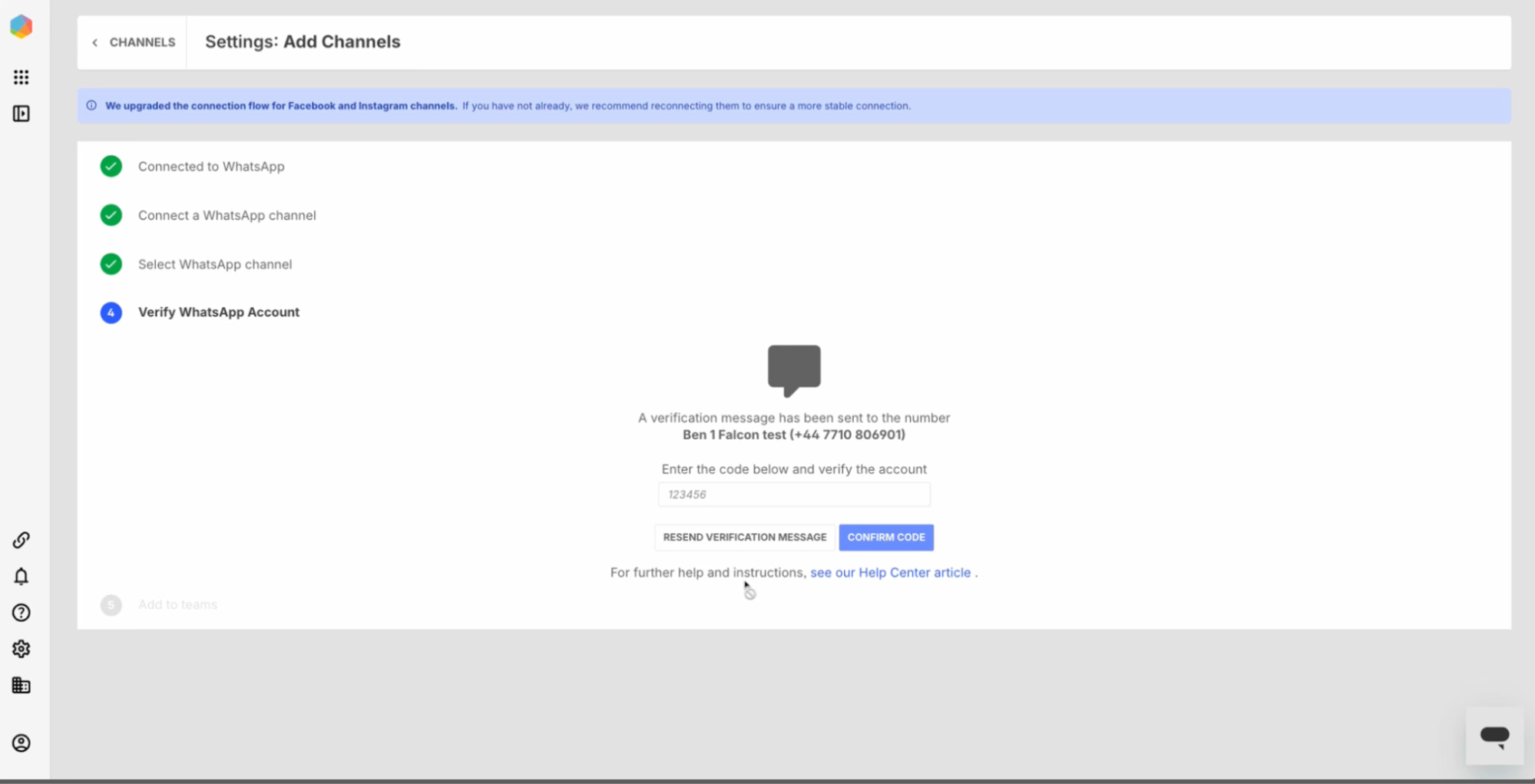Click the back chevron beside CHANNELS
Screen dimensions: 1535x784
pos(95,43)
